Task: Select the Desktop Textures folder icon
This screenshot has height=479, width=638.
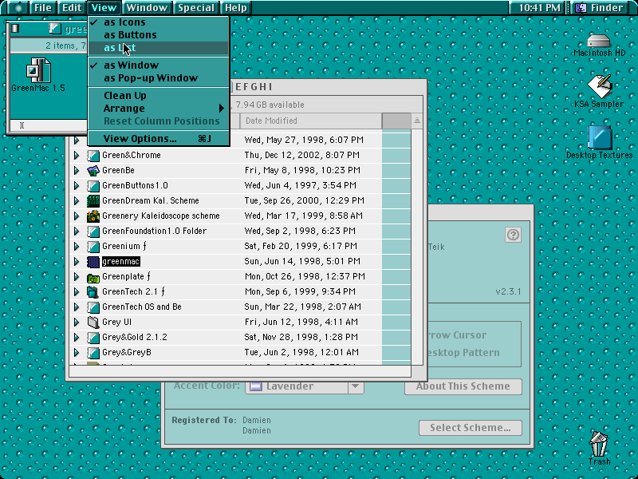Action: pos(600,137)
